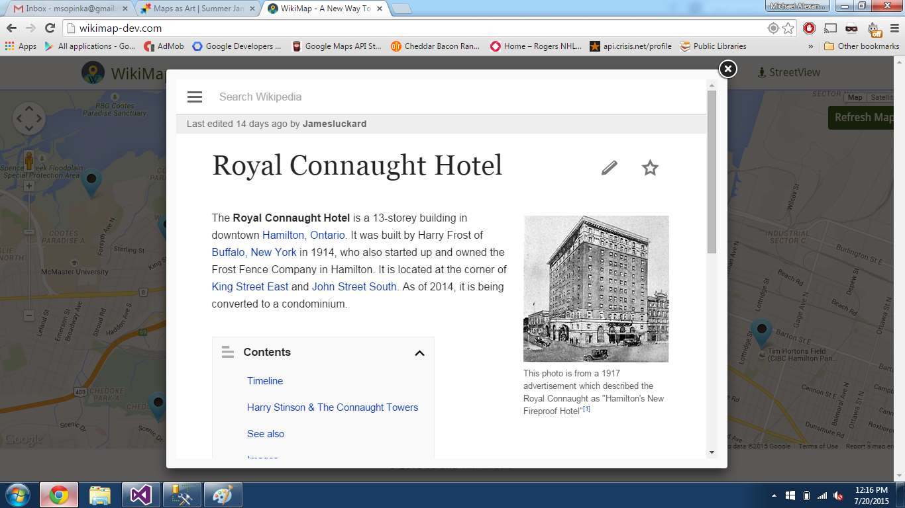The width and height of the screenshot is (905, 508).
Task: Switch map to Map view
Action: [855, 97]
